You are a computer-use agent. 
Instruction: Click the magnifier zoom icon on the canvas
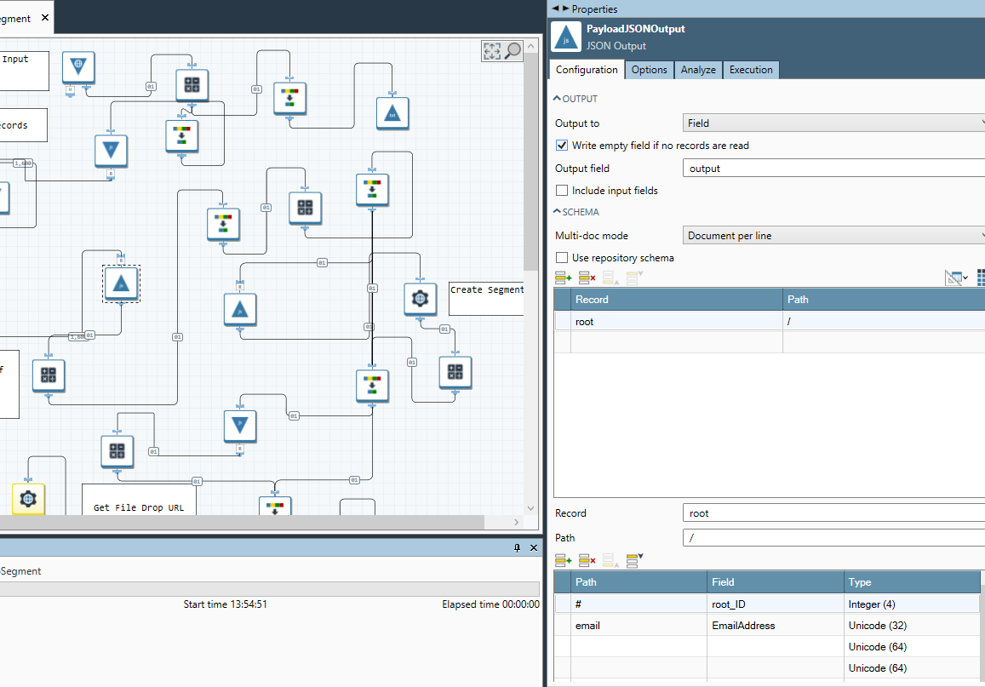[513, 51]
